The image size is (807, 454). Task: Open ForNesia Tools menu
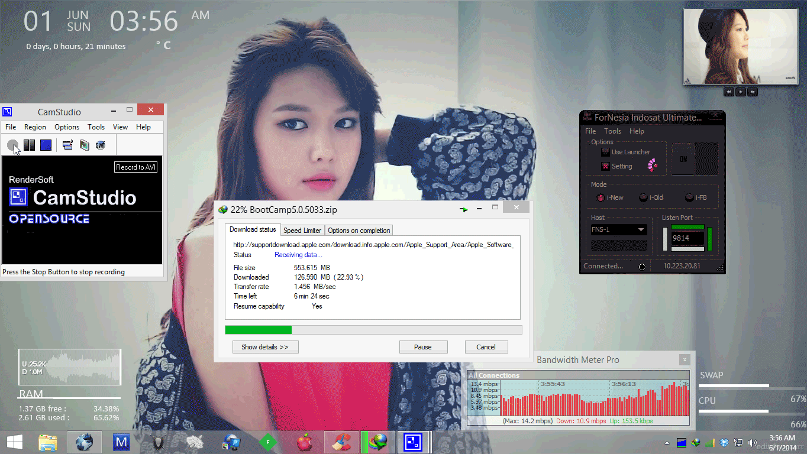click(x=612, y=131)
